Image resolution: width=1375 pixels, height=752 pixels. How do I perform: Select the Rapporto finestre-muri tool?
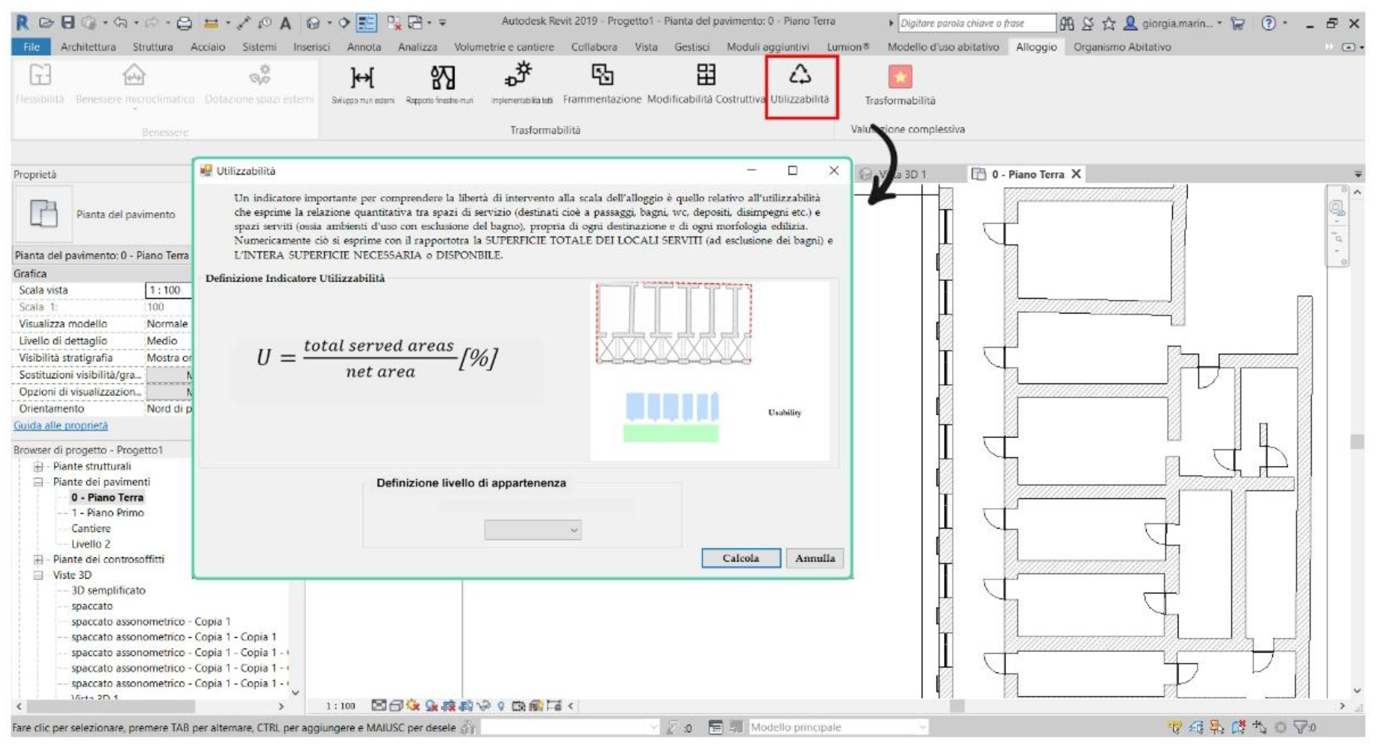442,78
